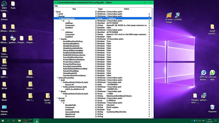Launch uTorrent Web shortcut
Image resolution: width=219 pixels, height=123 pixels.
[x=212, y=75]
